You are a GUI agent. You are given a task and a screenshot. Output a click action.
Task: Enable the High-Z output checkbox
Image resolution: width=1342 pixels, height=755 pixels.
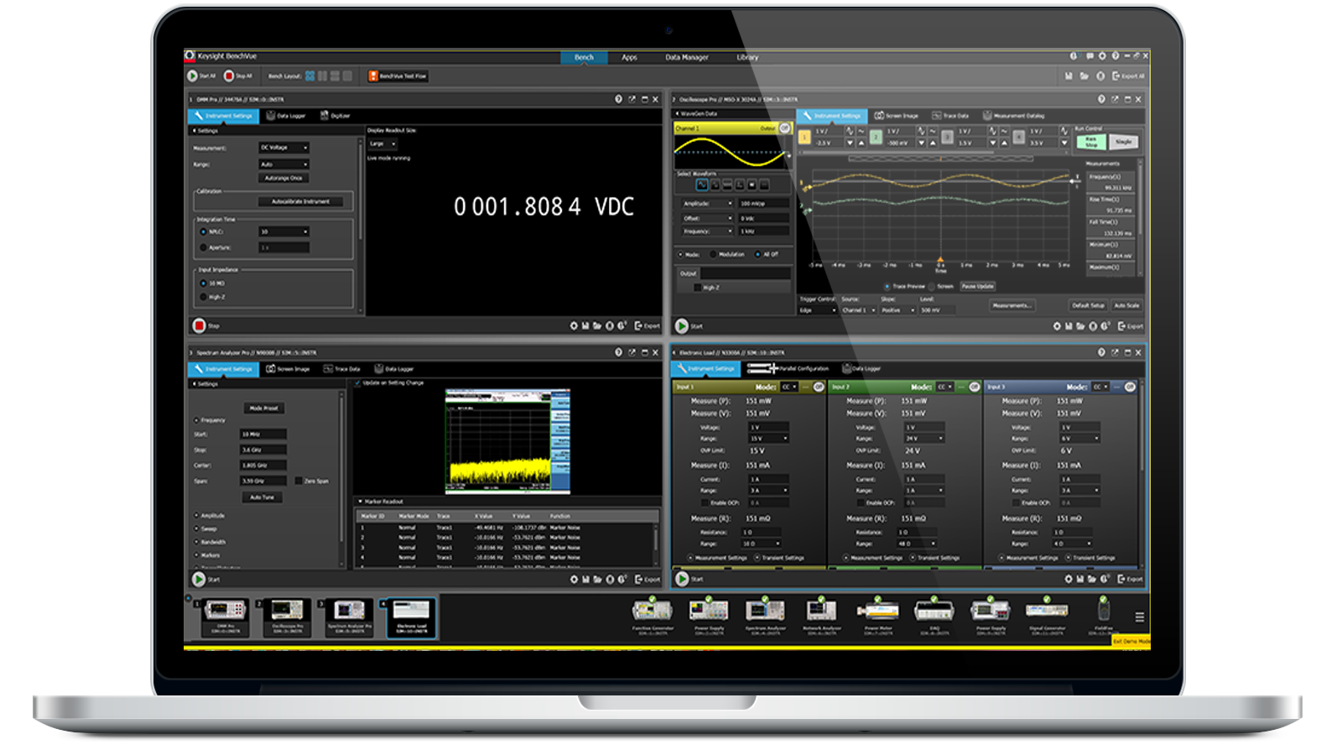click(697, 287)
